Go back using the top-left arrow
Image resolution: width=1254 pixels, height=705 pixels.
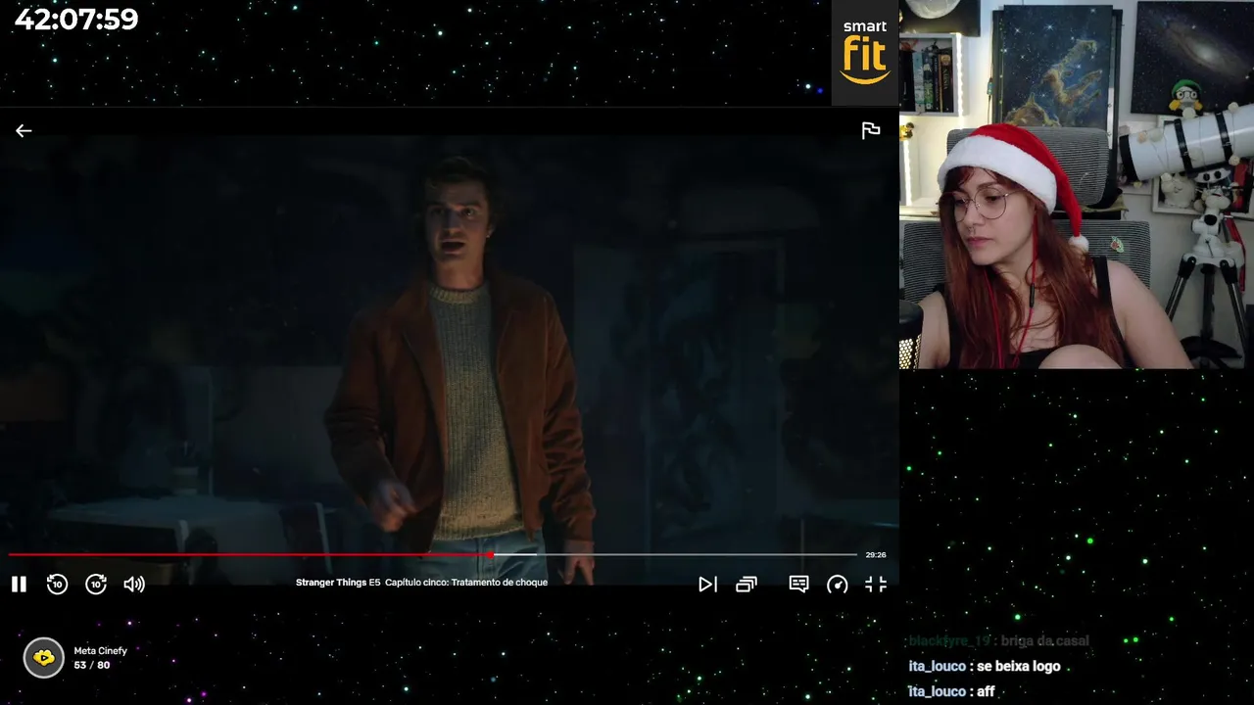(24, 130)
